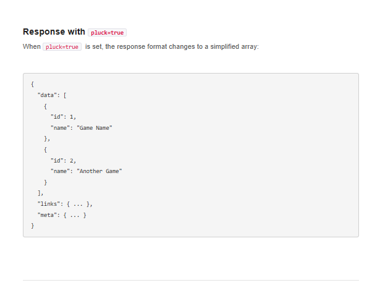Click the closing square bracket of the data array
Viewport: 380px width, 301px height.
click(x=40, y=193)
